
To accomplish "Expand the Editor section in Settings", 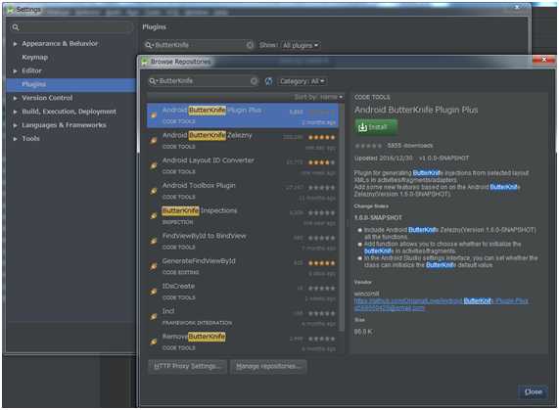I will 15,70.
